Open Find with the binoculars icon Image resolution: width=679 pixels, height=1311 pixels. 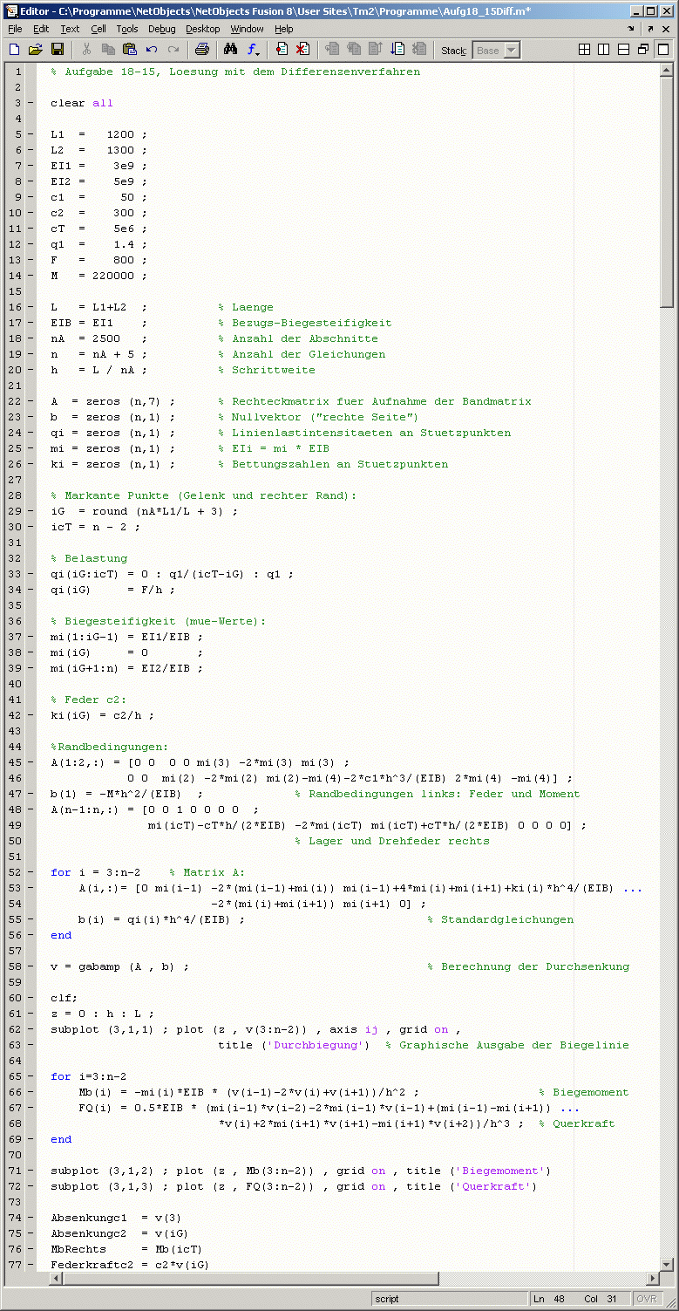231,50
